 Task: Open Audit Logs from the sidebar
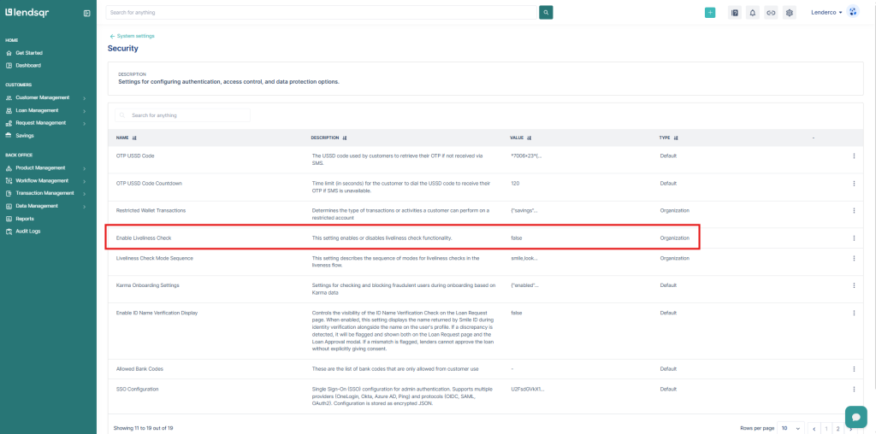[x=28, y=232]
